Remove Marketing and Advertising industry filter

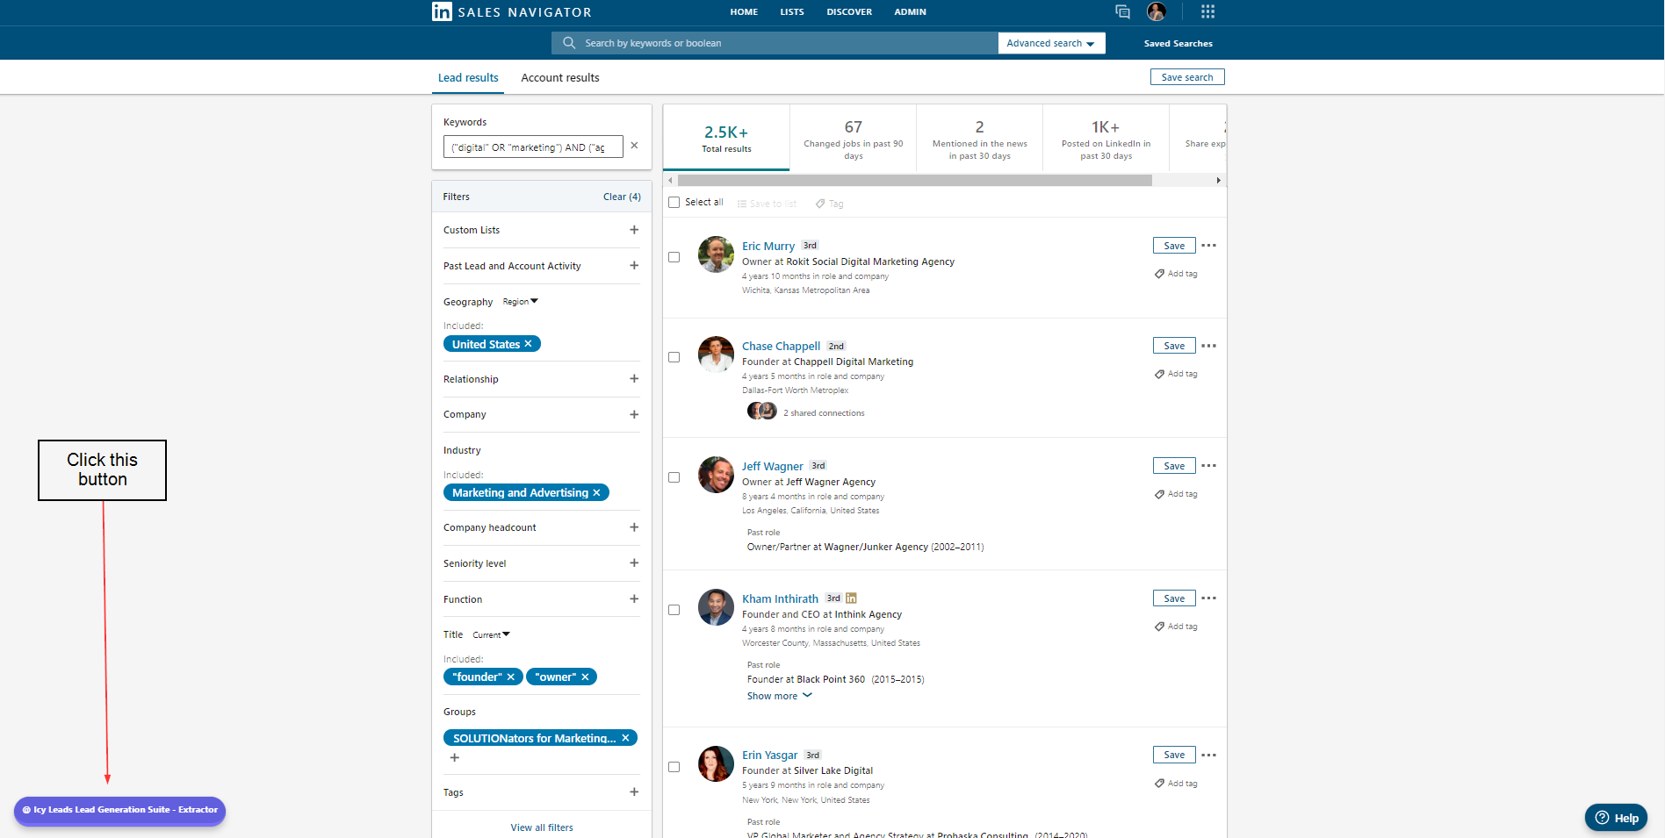pyautogui.click(x=596, y=493)
